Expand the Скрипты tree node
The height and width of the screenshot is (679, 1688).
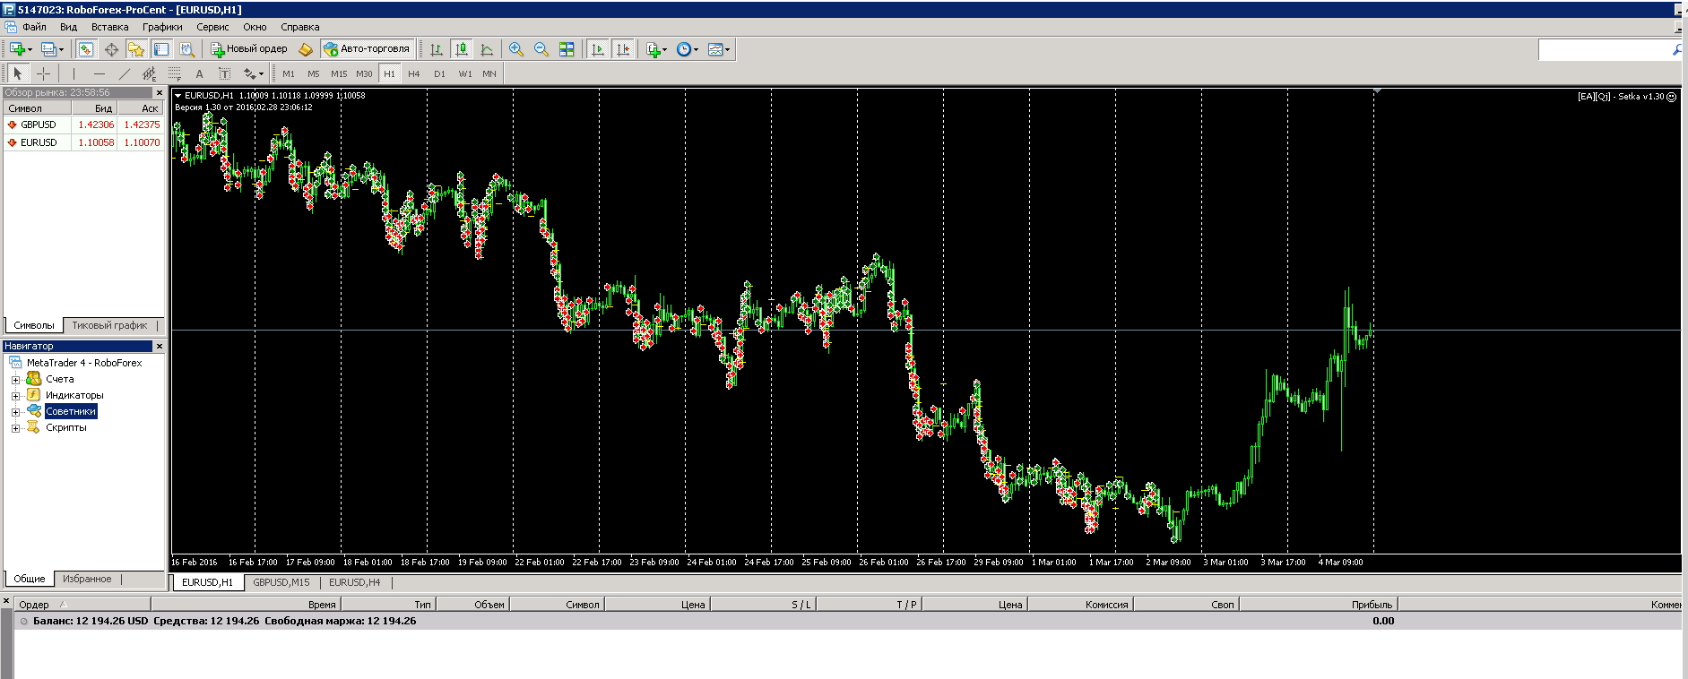(x=15, y=428)
